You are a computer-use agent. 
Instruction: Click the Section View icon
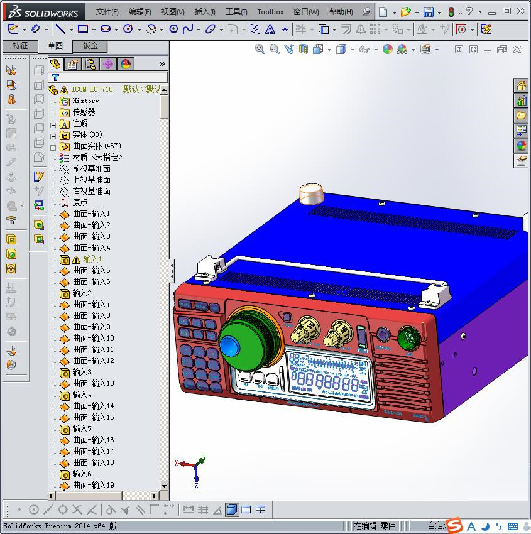click(303, 50)
